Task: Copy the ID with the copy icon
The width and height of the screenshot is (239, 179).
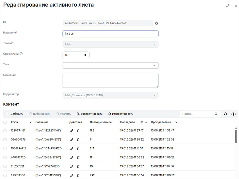Action: 157,23
